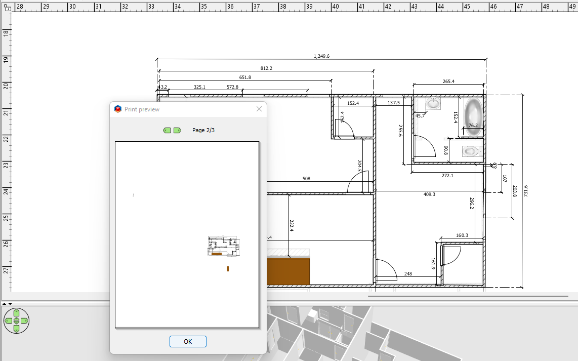Select the 272.1 dimension label
The width and height of the screenshot is (578, 361).
click(x=447, y=176)
